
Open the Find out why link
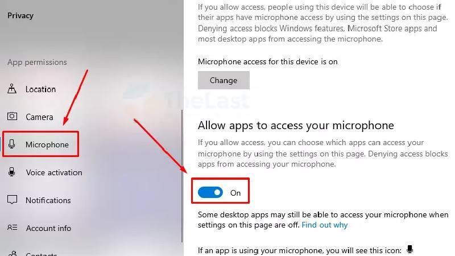[x=324, y=225]
